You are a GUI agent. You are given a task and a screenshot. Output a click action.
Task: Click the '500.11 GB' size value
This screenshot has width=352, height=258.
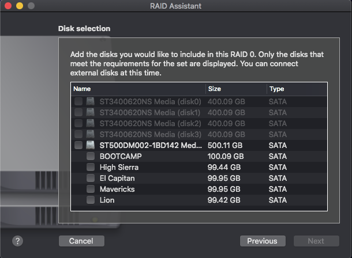click(225, 145)
